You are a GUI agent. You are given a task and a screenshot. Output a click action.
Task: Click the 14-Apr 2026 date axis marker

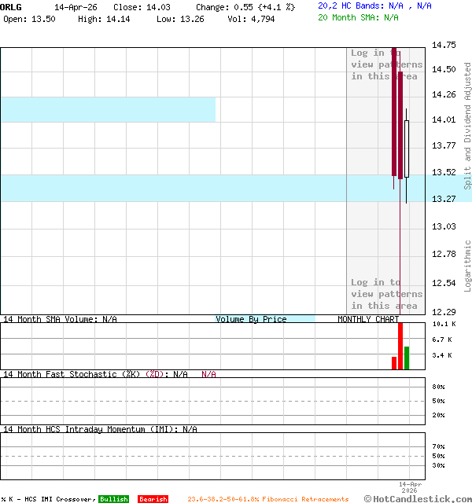pyautogui.click(x=410, y=486)
